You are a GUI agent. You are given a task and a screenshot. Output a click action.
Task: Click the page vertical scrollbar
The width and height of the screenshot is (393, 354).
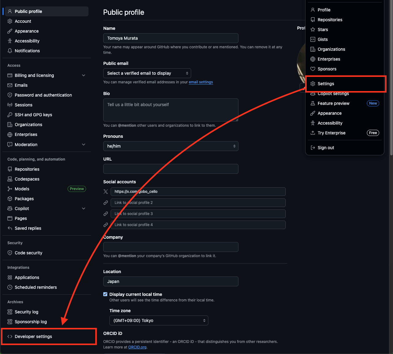pyautogui.click(x=391, y=77)
